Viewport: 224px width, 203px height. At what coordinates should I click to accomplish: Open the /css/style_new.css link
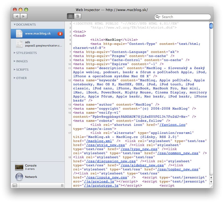click(106, 145)
